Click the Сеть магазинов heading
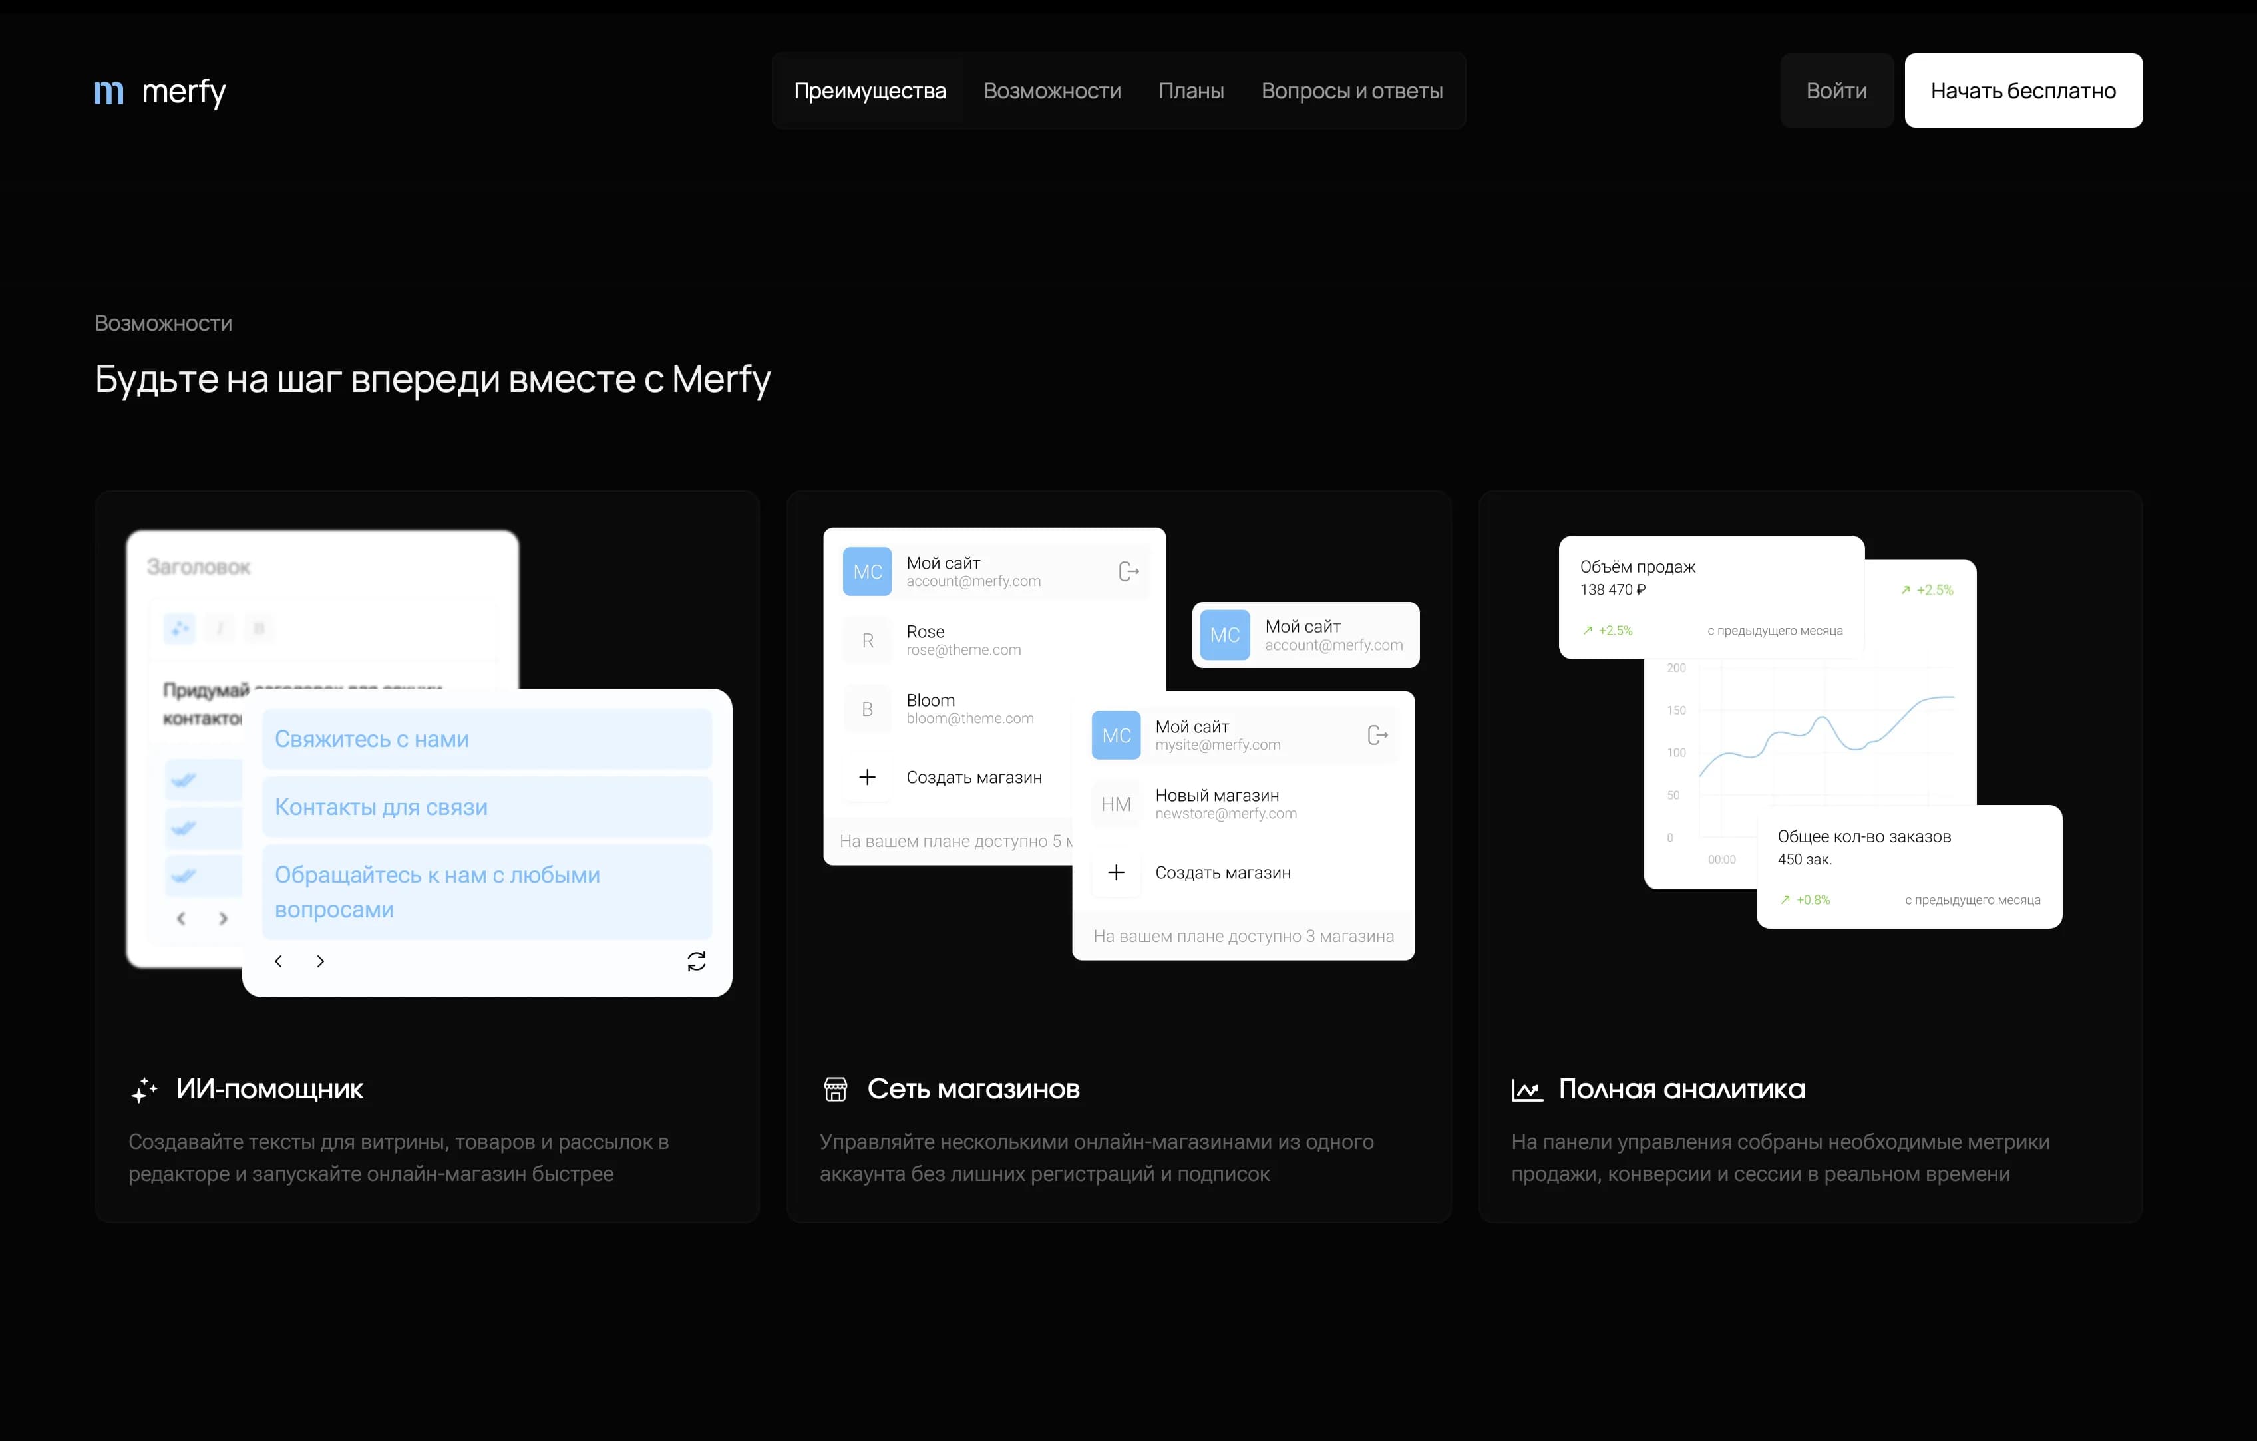The image size is (2257, 1441). click(973, 1088)
